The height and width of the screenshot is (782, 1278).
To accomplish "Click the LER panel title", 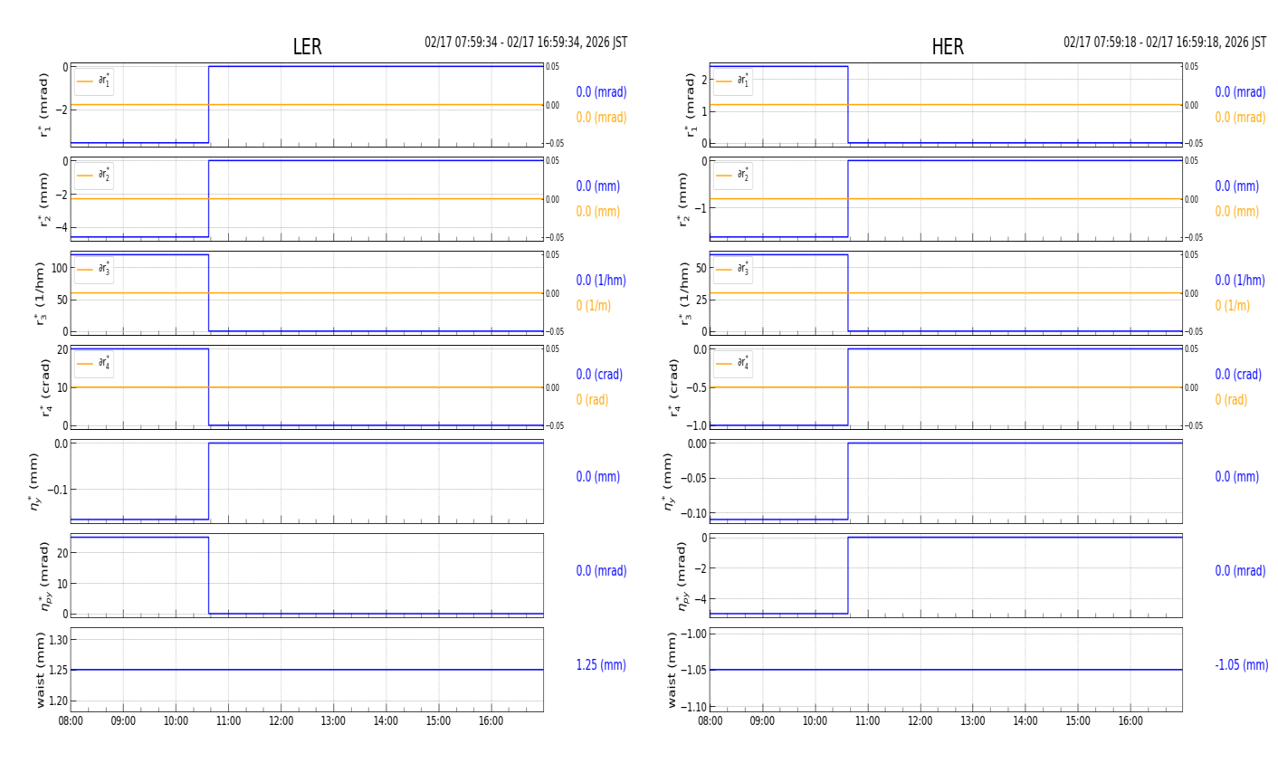I will [307, 47].
